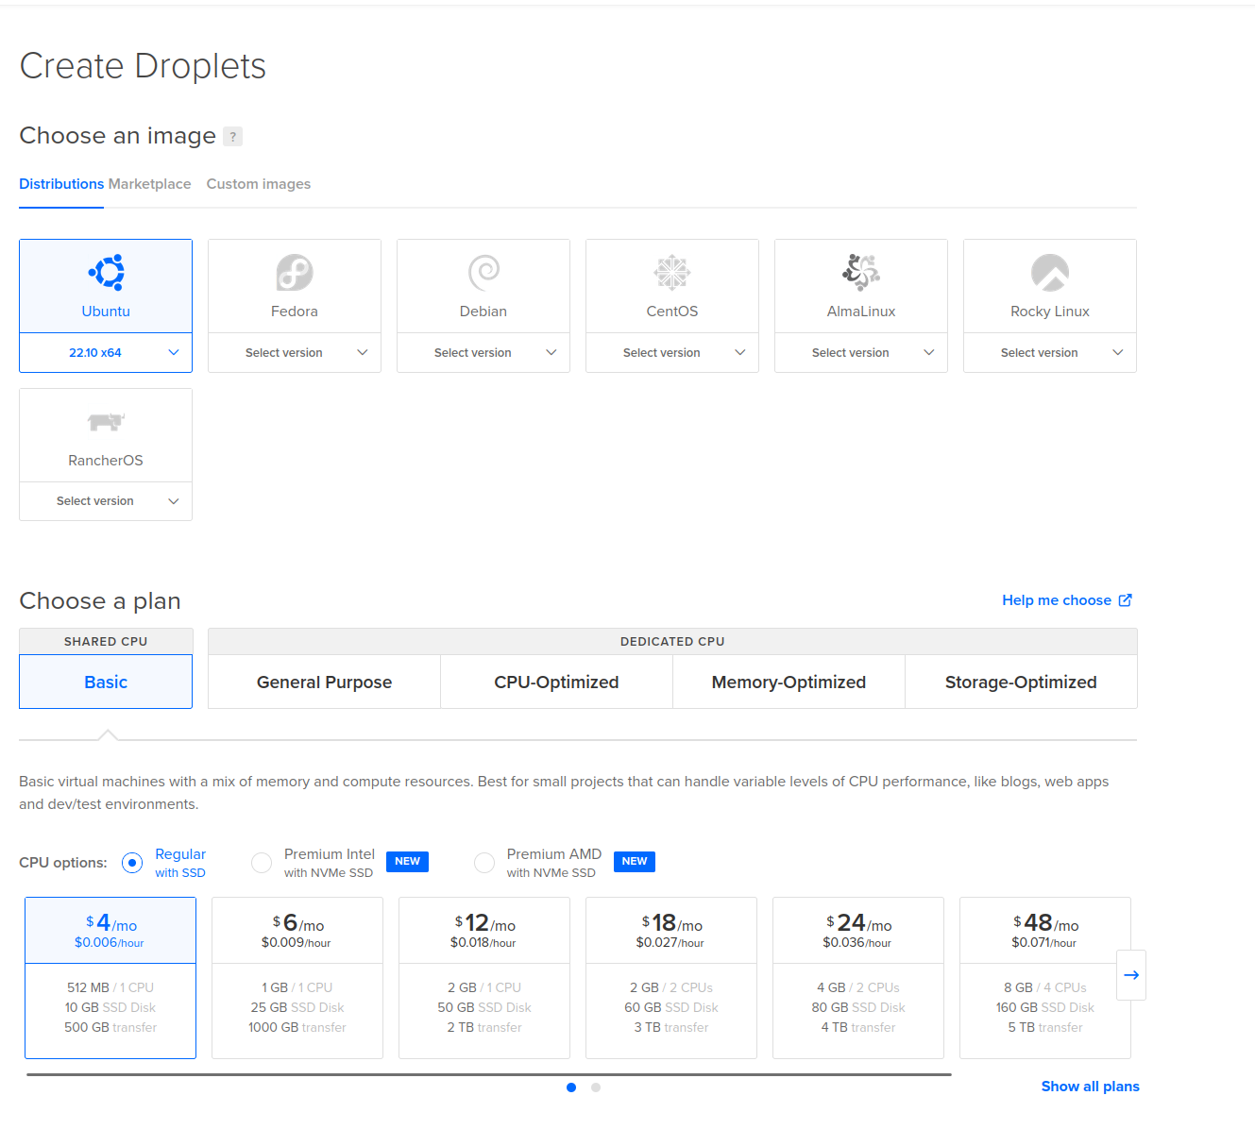Select the Ubuntu distribution logo

tap(106, 273)
